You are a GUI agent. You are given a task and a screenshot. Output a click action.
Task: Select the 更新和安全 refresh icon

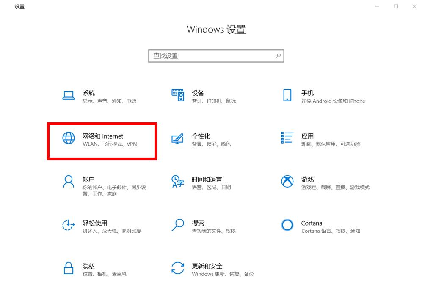pos(178,269)
